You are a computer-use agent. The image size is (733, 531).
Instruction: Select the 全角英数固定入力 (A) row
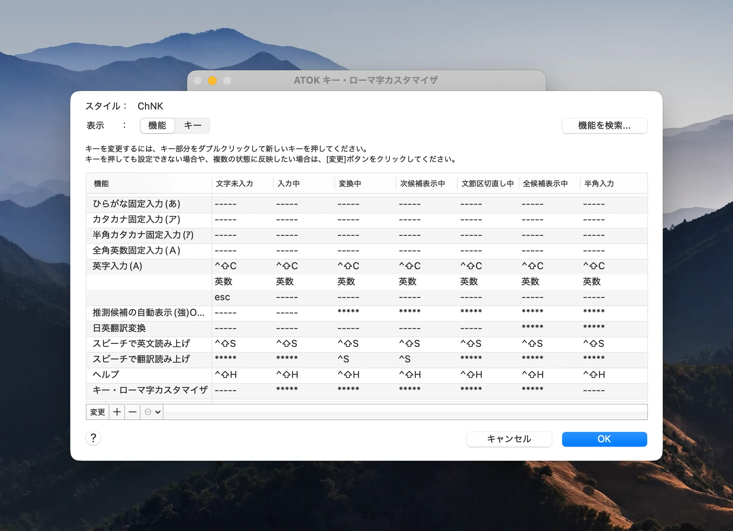click(x=367, y=251)
